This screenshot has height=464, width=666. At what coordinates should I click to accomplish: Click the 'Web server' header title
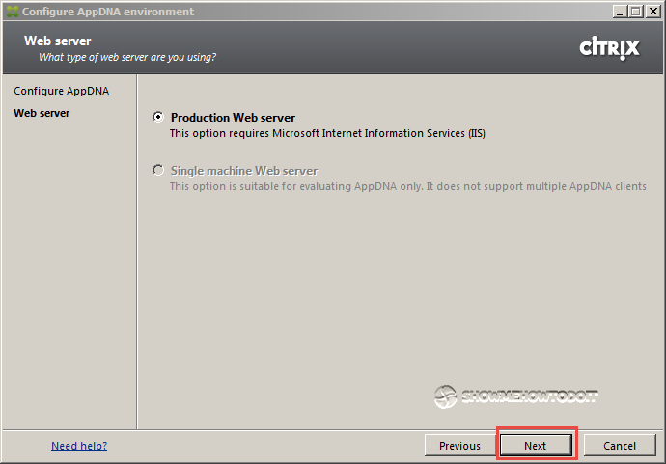coord(57,41)
